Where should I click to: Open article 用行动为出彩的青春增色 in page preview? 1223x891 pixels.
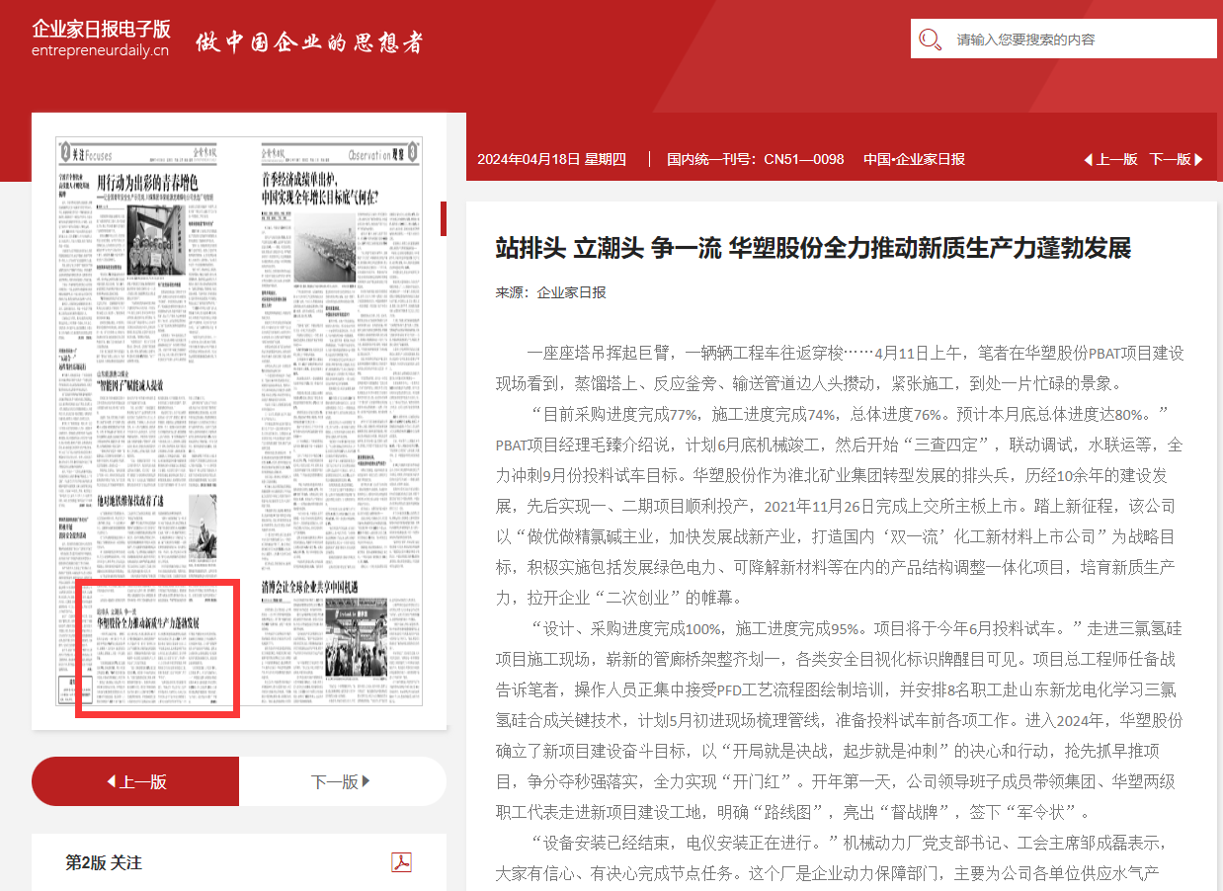tap(148, 183)
